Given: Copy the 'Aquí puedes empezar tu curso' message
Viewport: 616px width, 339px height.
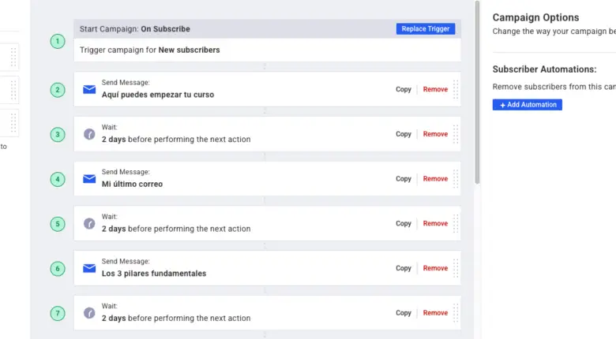Looking at the screenshot, I should [x=404, y=90].
